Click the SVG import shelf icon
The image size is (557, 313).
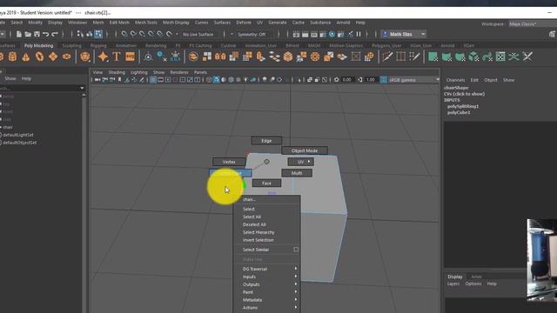coord(130,57)
